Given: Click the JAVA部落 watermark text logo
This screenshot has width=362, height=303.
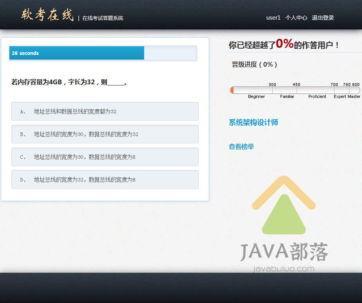Looking at the screenshot, I should [x=284, y=251].
